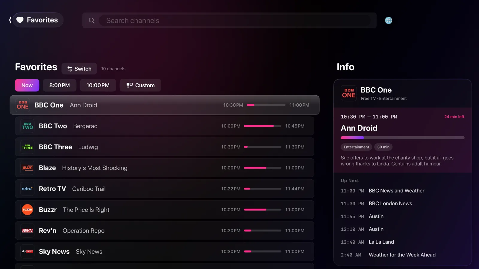Click the magnifier search icon
The width and height of the screenshot is (479, 269).
click(92, 20)
